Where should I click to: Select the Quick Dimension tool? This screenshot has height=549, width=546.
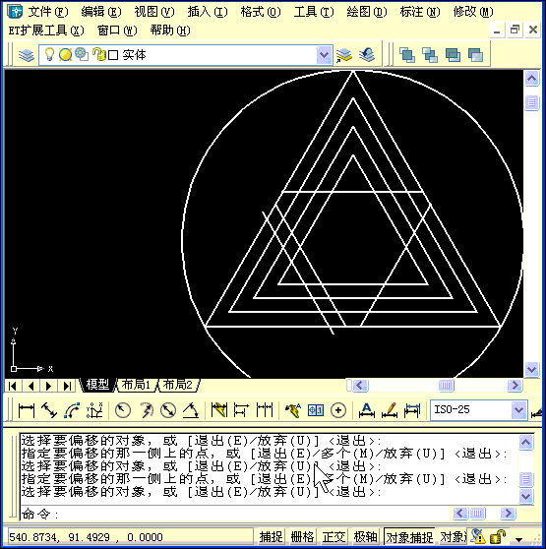click(x=219, y=410)
